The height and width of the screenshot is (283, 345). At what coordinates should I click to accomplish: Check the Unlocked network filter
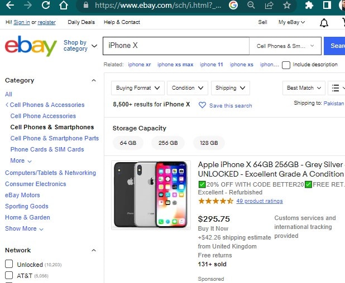(9, 264)
